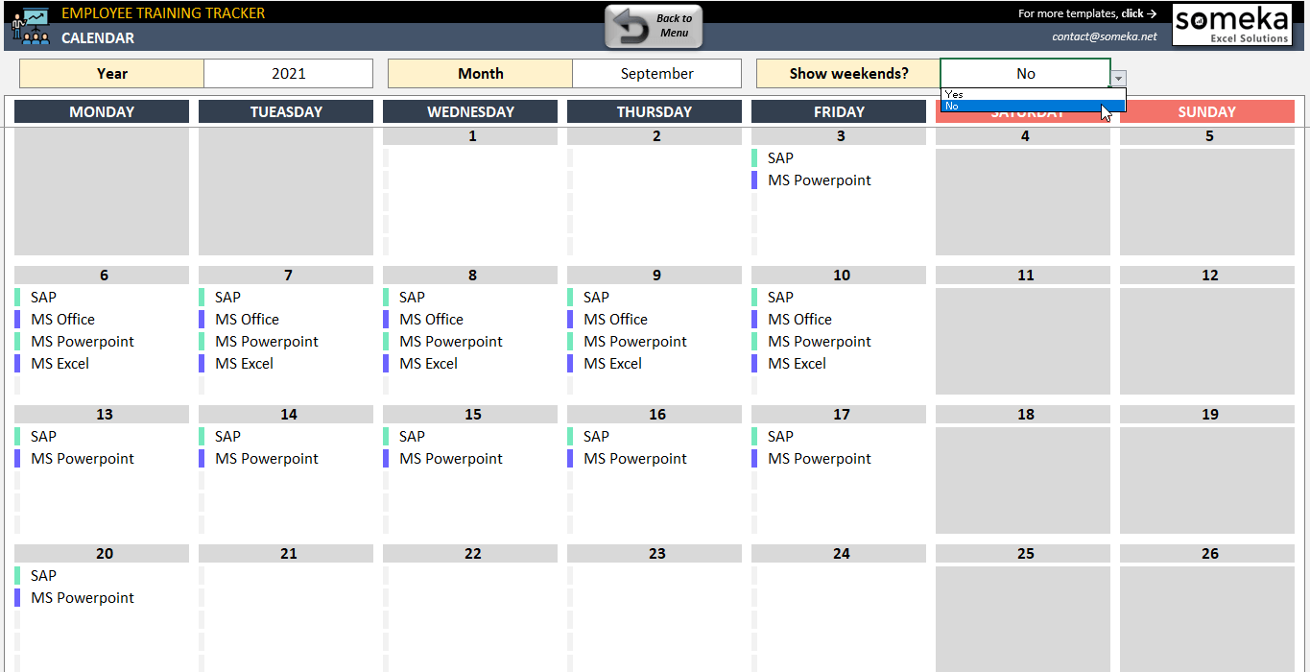Screen dimensions: 1310x672
Task: Select the Year value 2021 cell
Action: (289, 74)
